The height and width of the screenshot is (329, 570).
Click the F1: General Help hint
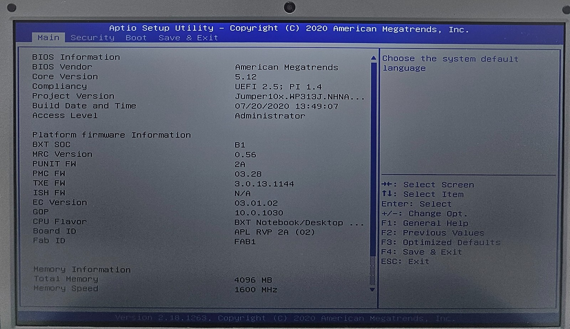(425, 223)
